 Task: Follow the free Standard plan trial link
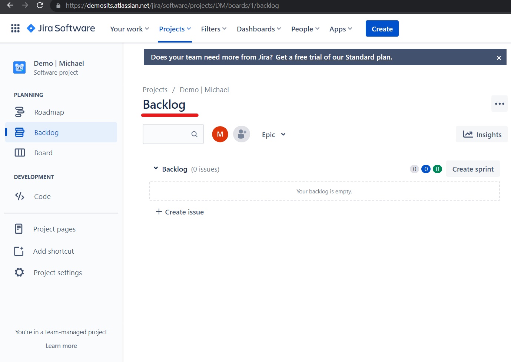(x=334, y=57)
